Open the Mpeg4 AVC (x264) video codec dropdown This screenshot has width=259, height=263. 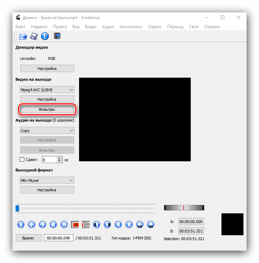pyautogui.click(x=47, y=90)
